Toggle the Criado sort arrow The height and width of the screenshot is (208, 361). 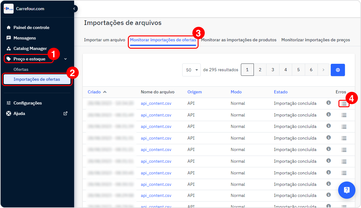tap(105, 92)
